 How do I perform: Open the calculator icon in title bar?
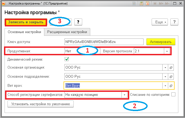(x=141, y=3)
